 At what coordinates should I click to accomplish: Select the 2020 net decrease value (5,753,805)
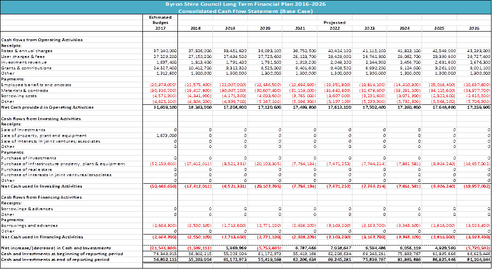click(269, 248)
